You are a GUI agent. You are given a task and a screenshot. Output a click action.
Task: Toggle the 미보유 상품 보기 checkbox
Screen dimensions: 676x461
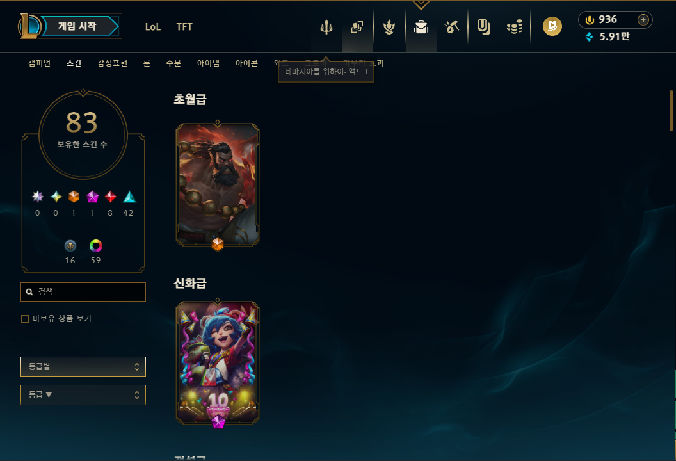(x=25, y=319)
